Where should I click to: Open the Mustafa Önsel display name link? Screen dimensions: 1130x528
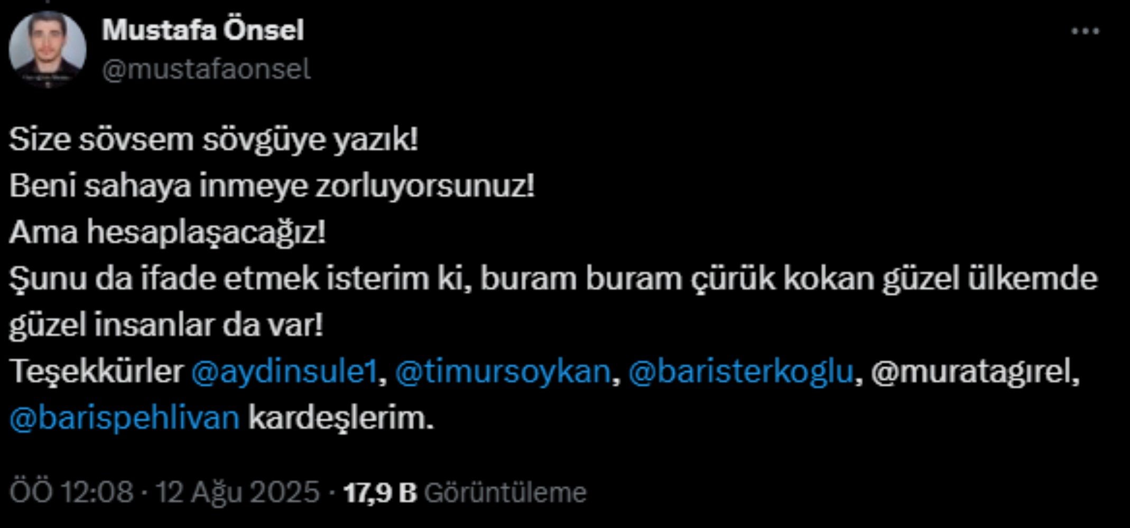point(203,30)
